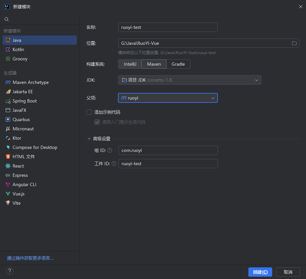
Task: Click the Maven Archetype icon
Action: pos(8,82)
